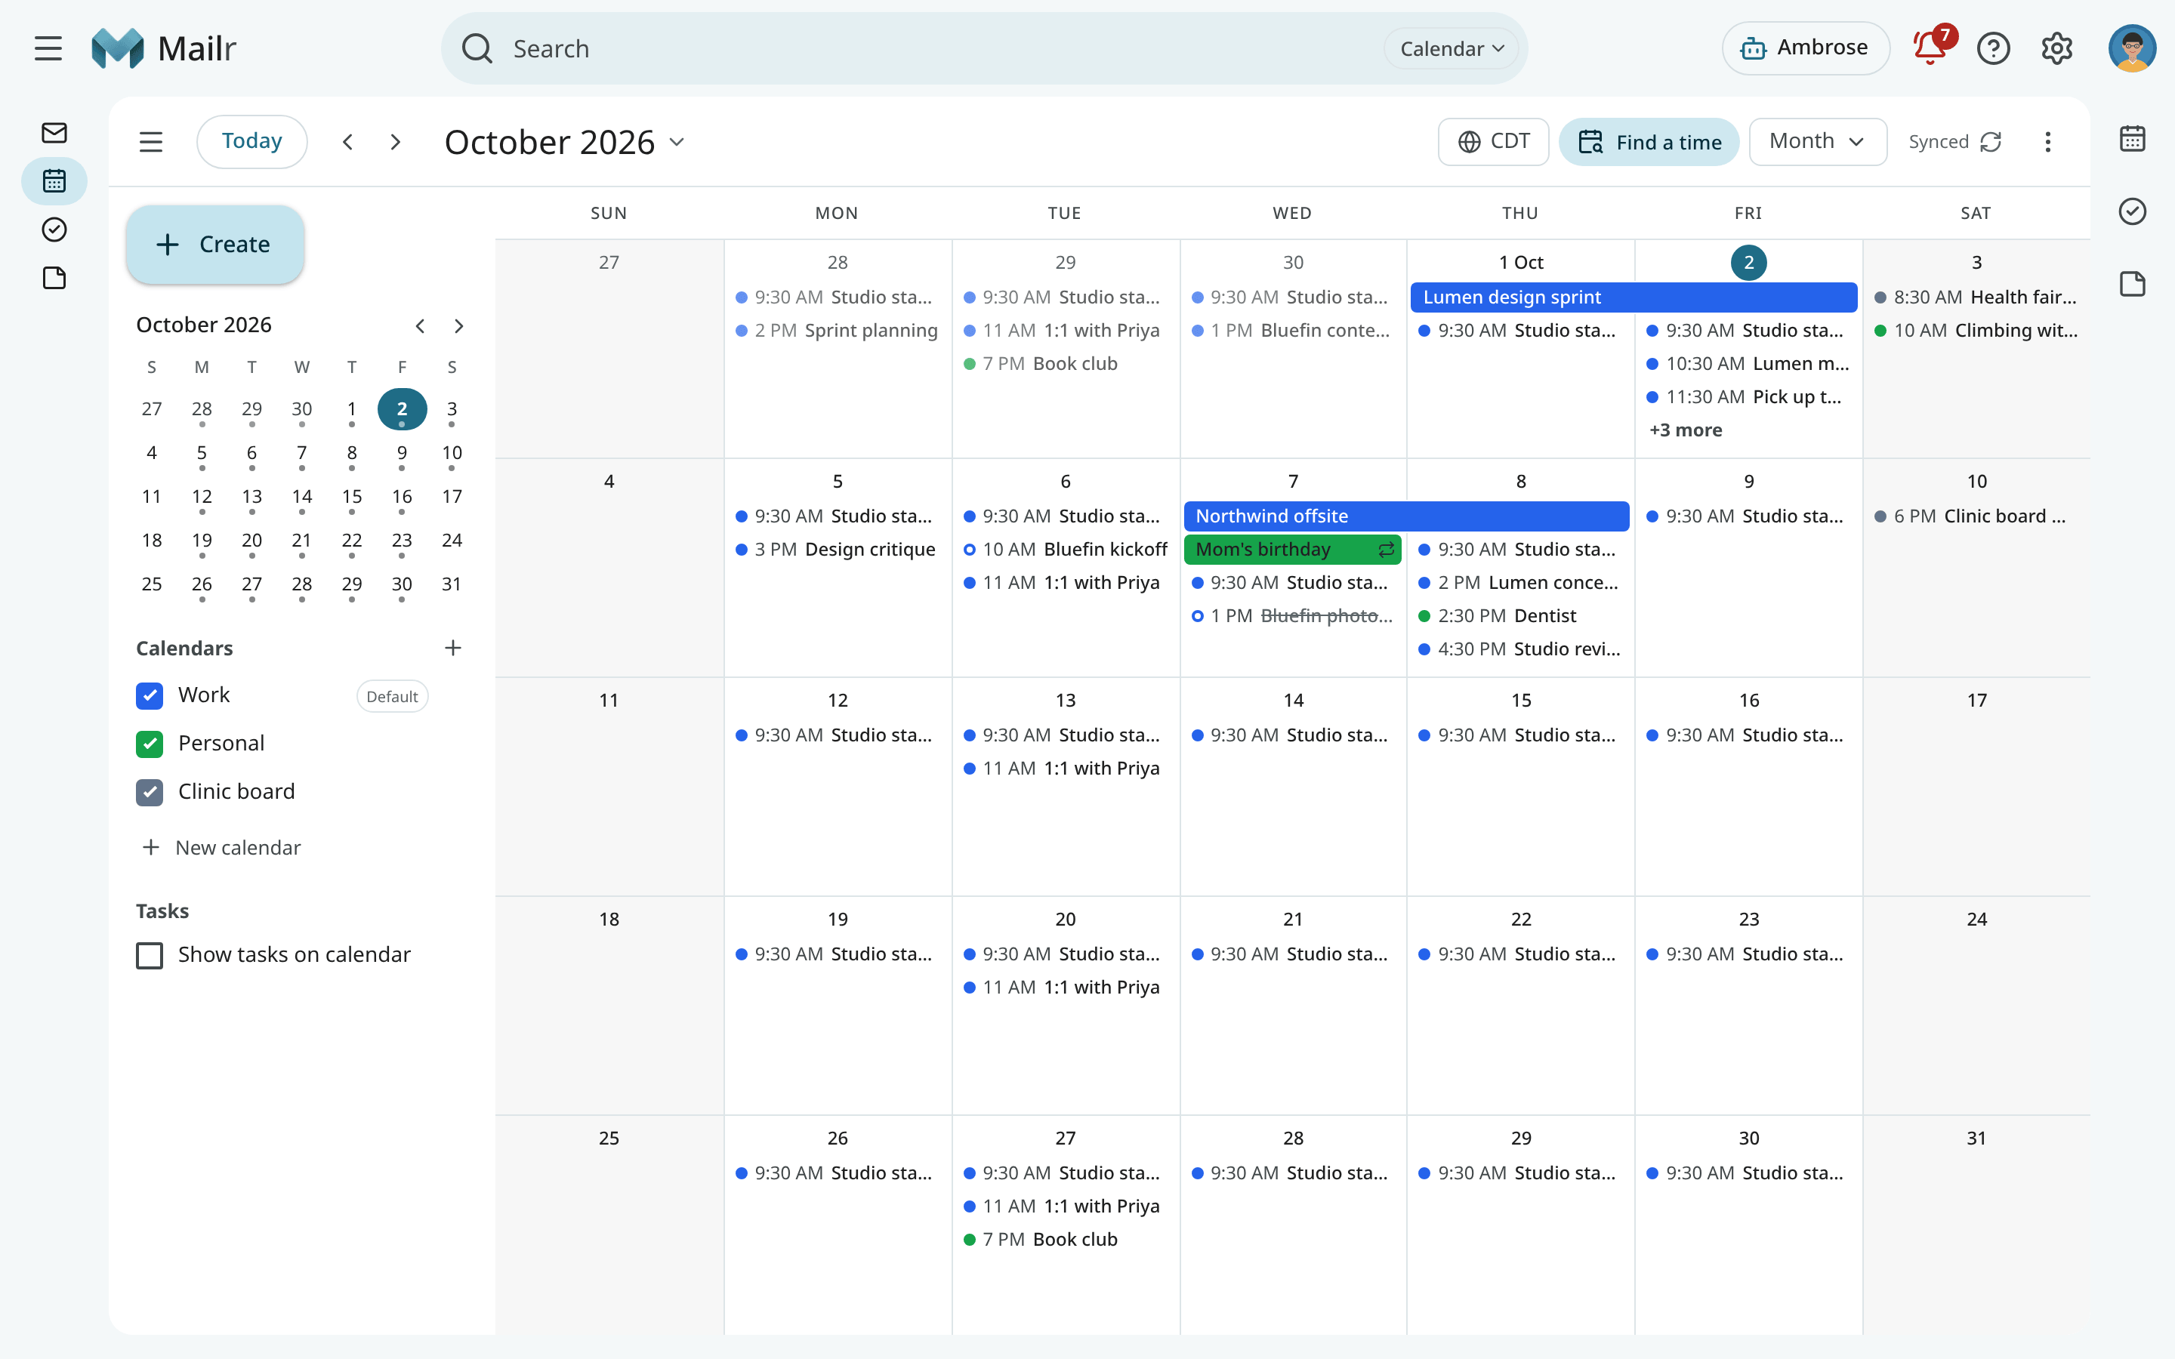Viewport: 2175px width, 1359px height.
Task: Open 2 PM Lumen concept event on Thursday
Action: [1519, 582]
